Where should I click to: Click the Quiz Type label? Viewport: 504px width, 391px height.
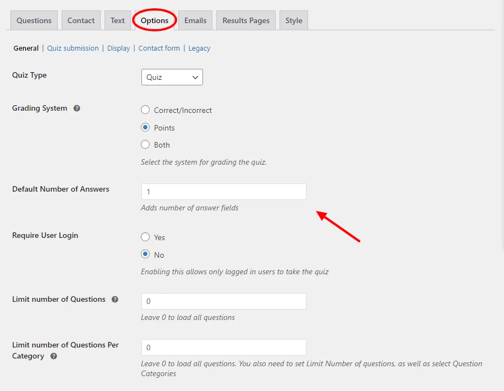pyautogui.click(x=29, y=75)
